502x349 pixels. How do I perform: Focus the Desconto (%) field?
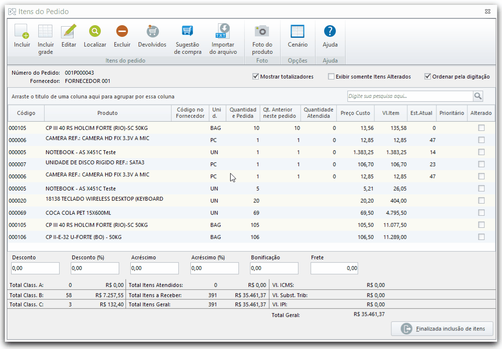point(95,269)
